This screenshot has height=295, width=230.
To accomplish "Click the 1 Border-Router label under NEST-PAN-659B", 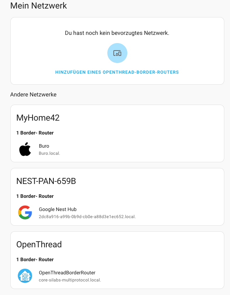I will click(35, 196).
